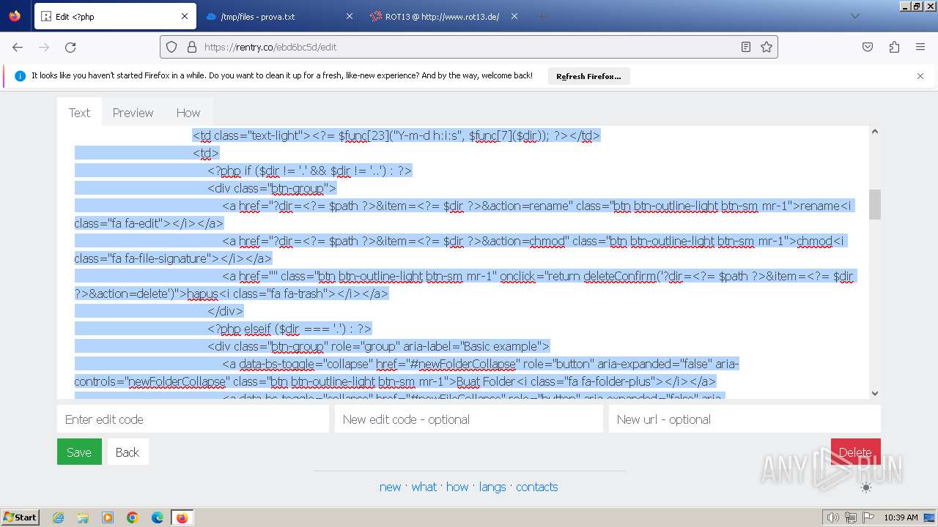Reload the current rentry.co page
This screenshot has width=938, height=527.
pyautogui.click(x=70, y=47)
